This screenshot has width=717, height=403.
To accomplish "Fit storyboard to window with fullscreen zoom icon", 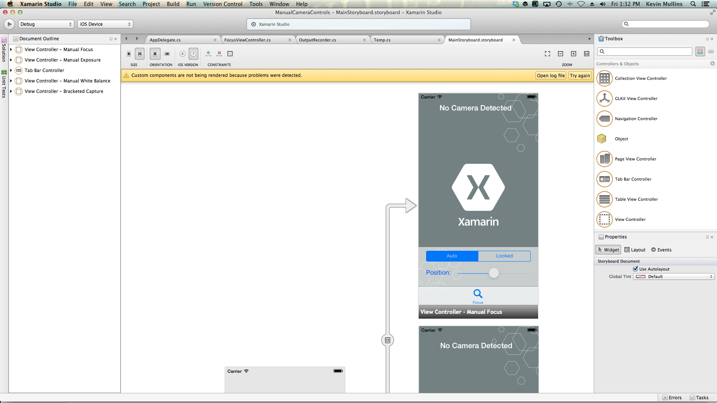I will (547, 54).
